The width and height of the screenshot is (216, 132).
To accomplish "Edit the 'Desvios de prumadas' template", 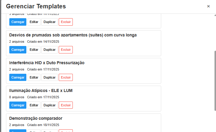I will coord(34,50).
